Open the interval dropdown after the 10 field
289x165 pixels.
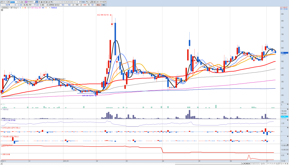pos(77,2)
